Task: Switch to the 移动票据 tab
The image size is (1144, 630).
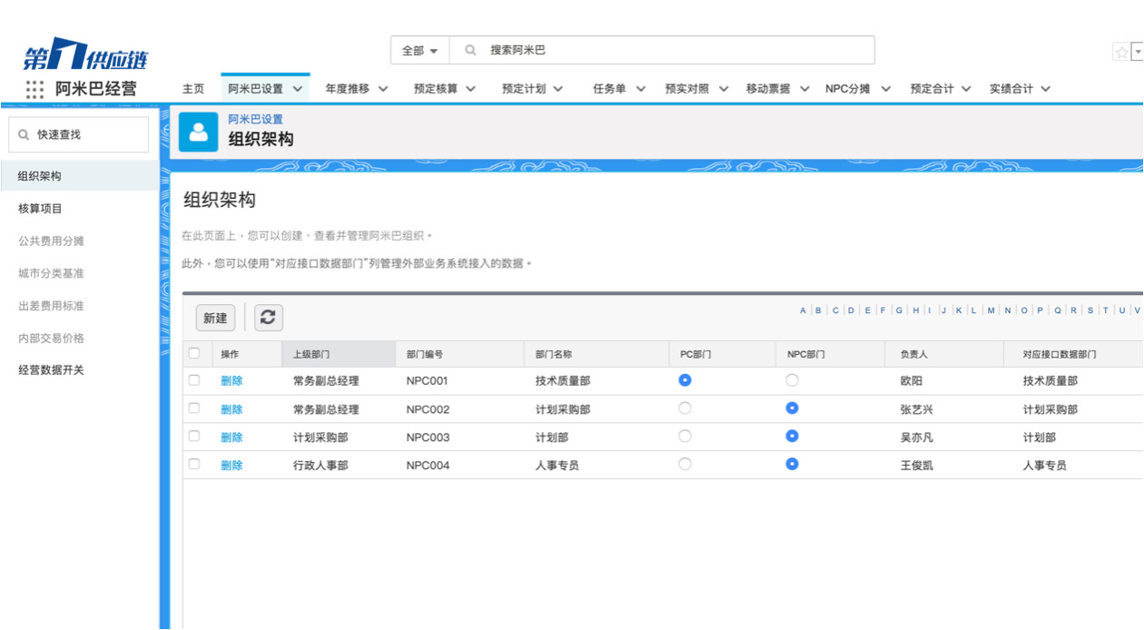Action: coord(768,89)
